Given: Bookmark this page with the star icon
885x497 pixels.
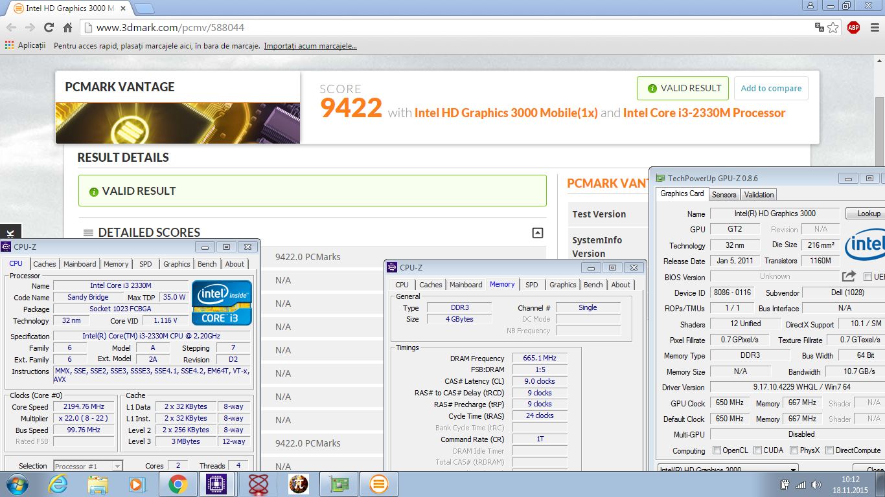Looking at the screenshot, I should click(833, 27).
